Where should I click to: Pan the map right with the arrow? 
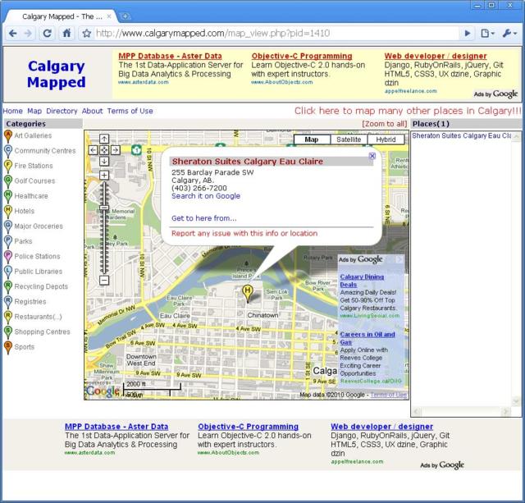pyautogui.click(x=116, y=150)
